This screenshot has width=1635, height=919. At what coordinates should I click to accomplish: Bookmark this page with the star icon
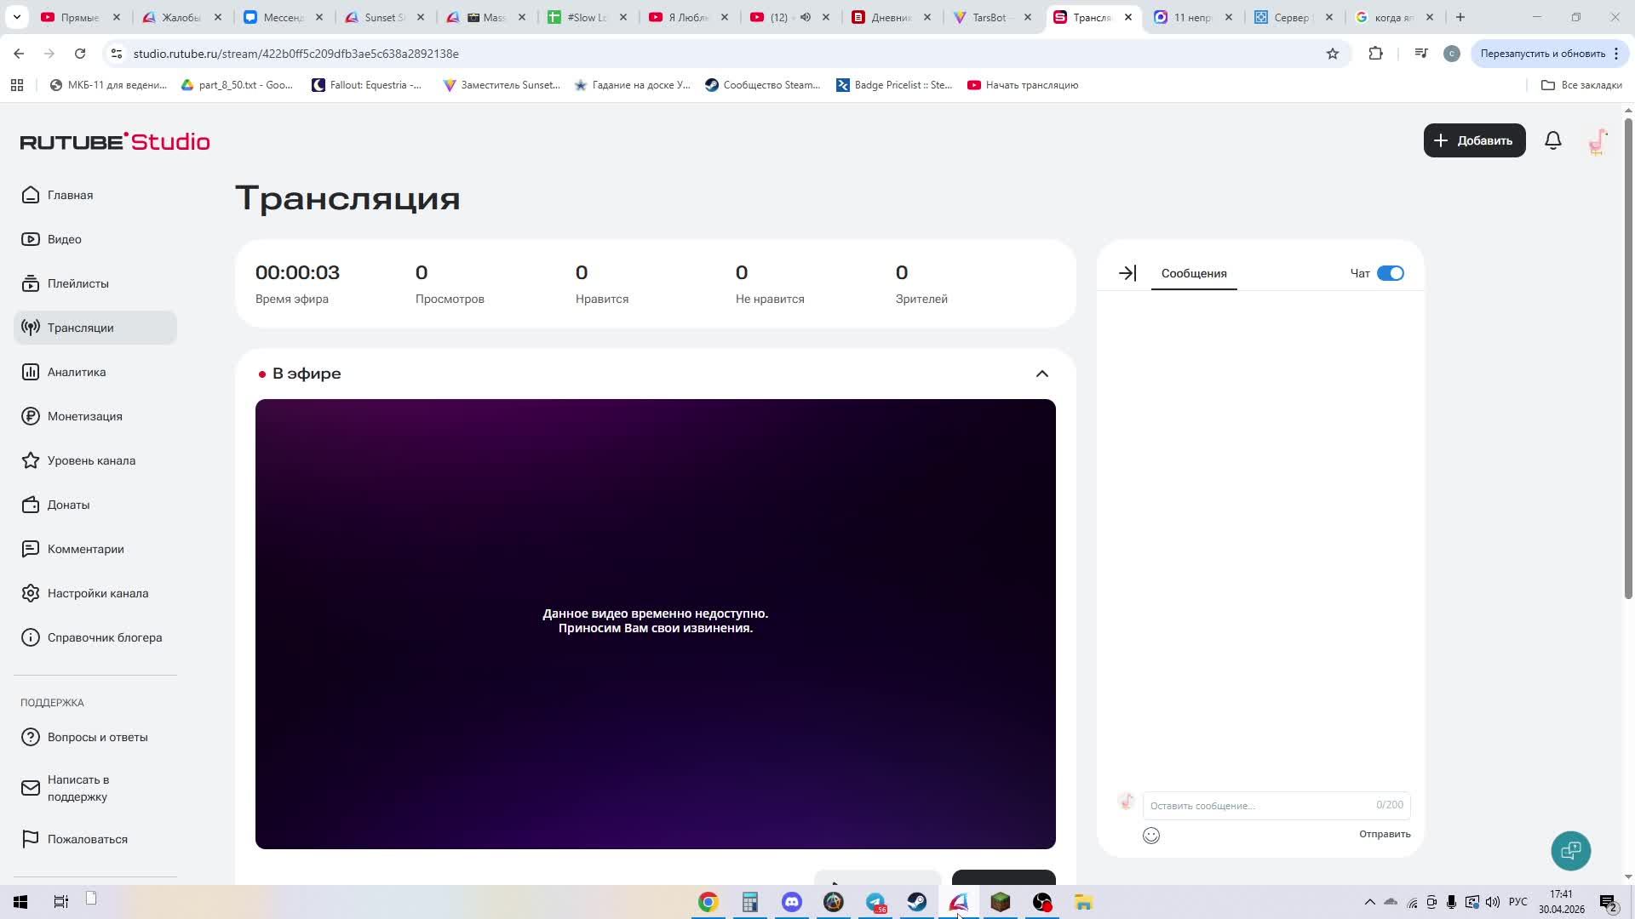tap(1332, 54)
